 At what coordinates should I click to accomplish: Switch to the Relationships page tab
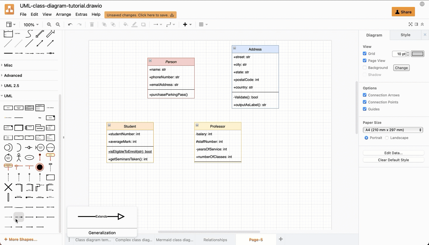215,240
